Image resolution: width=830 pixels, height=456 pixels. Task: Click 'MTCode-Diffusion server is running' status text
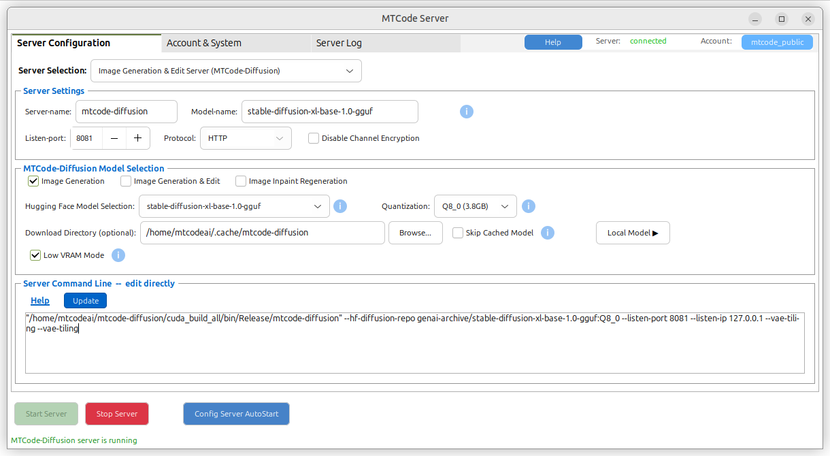click(x=74, y=440)
